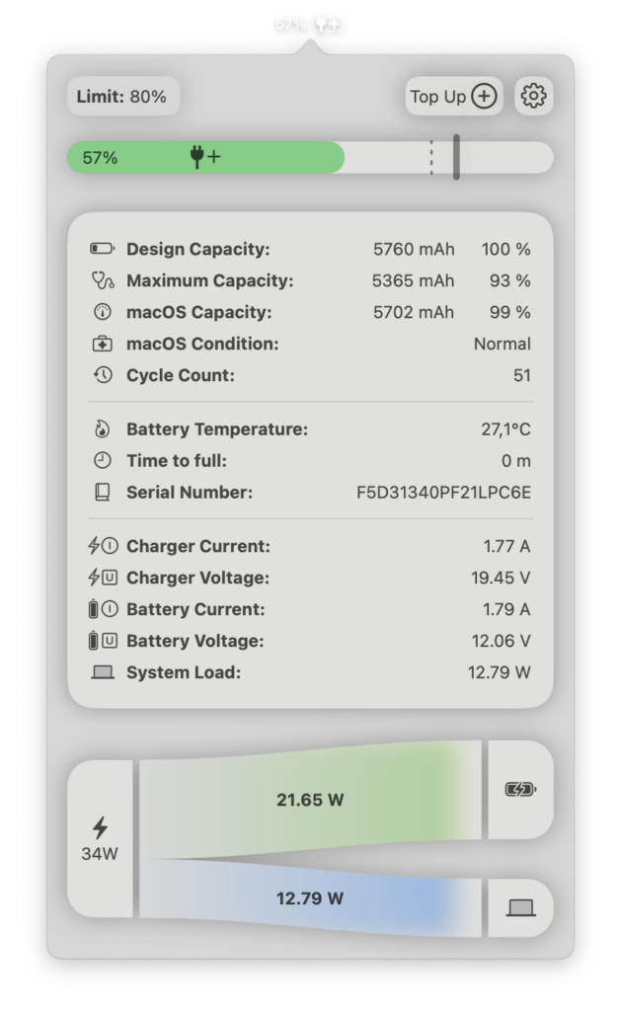
Task: Click the Battery Temperature flame icon
Action: (x=102, y=429)
